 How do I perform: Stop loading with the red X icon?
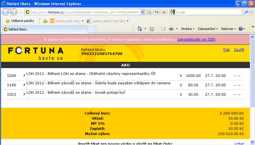point(164,12)
